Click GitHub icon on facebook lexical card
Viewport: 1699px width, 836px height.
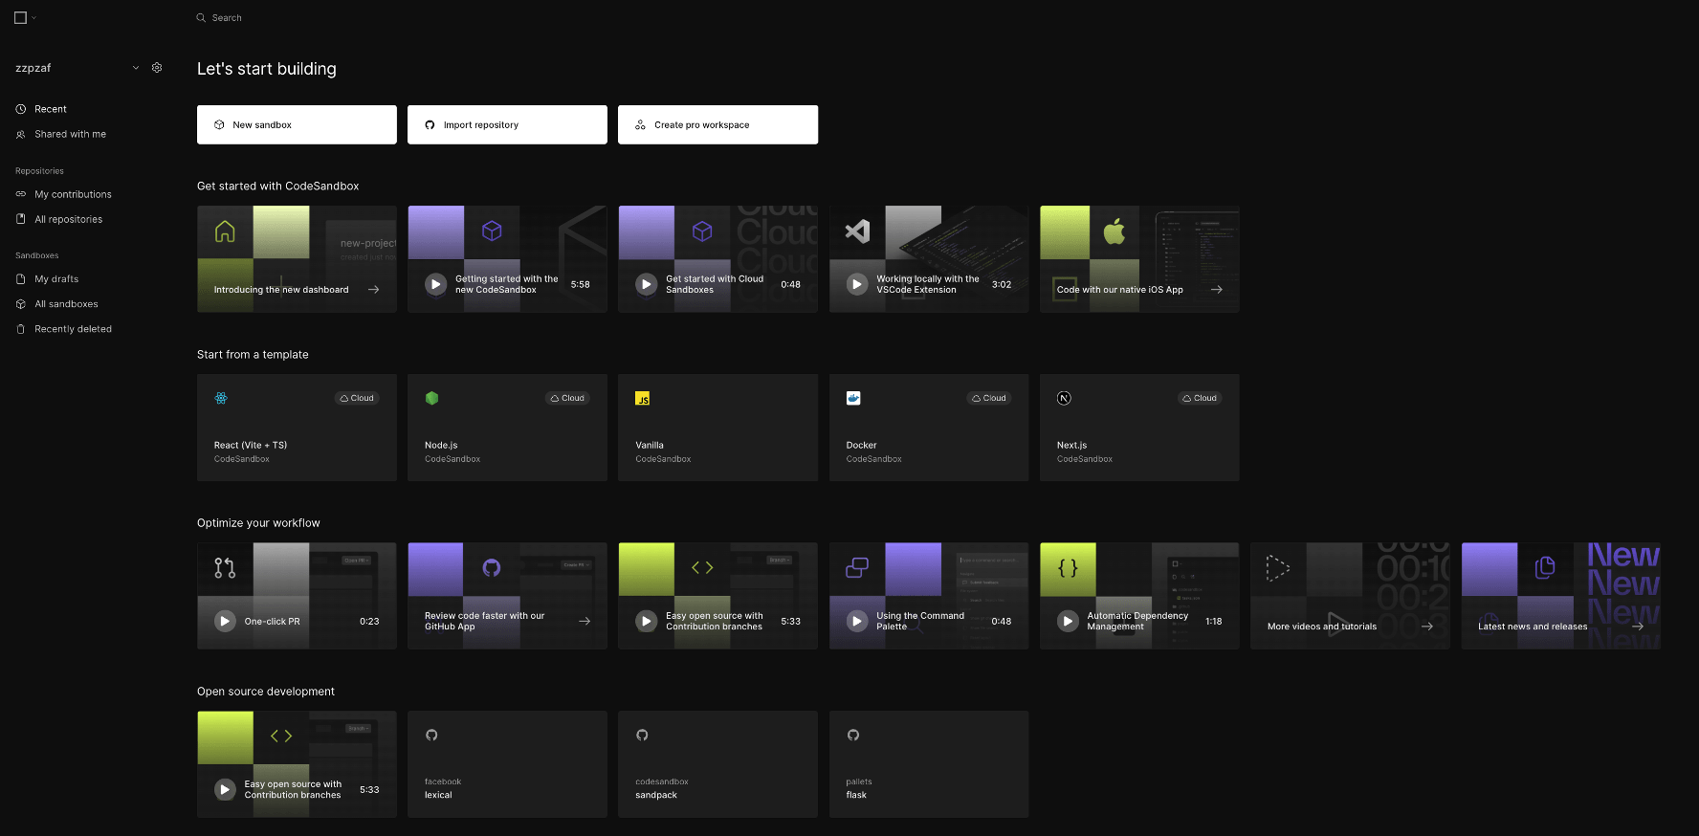click(x=431, y=735)
